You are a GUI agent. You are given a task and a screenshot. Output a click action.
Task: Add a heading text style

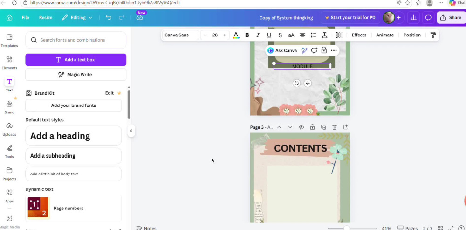[x=74, y=136]
